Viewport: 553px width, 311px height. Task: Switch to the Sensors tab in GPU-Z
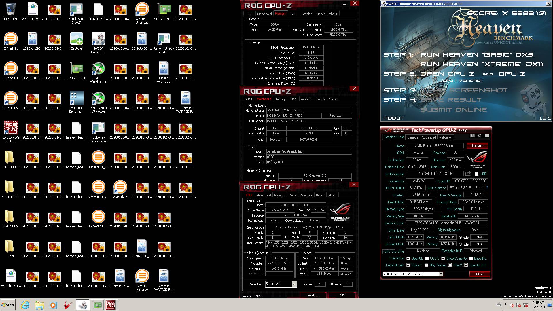click(x=412, y=137)
